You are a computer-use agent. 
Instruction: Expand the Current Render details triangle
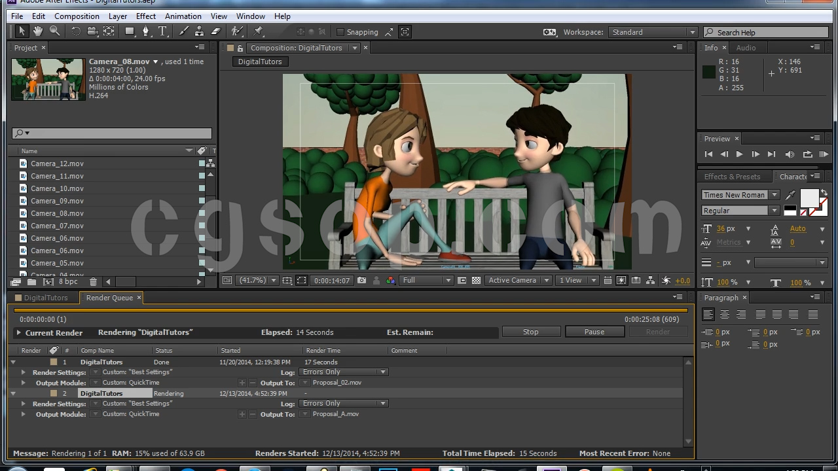tap(18, 333)
